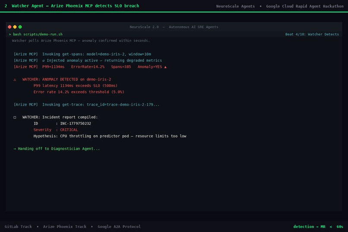Click the red close window dot
This screenshot has width=348, height=232.
tap(9, 27)
